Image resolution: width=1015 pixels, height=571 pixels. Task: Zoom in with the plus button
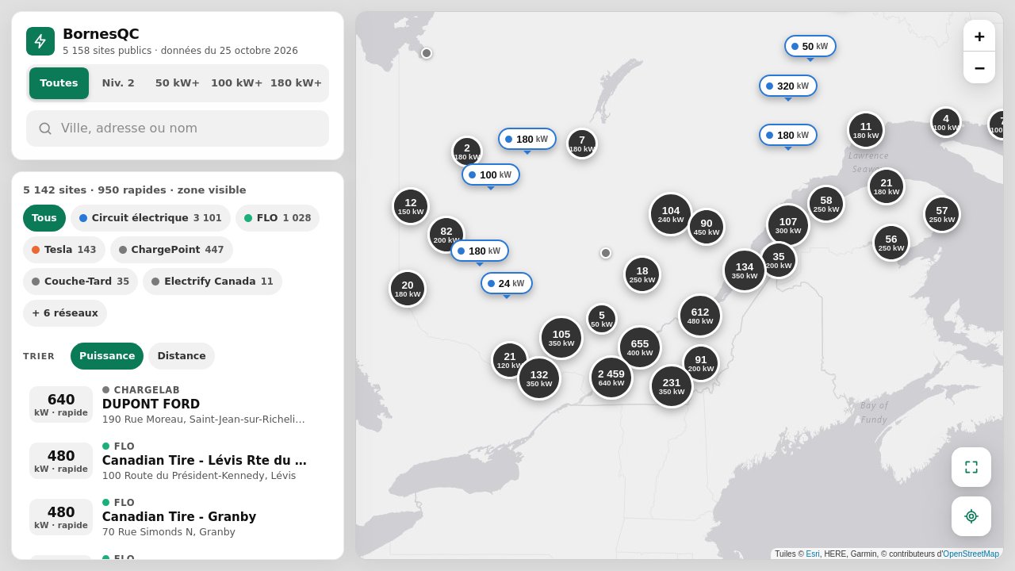coord(979,36)
